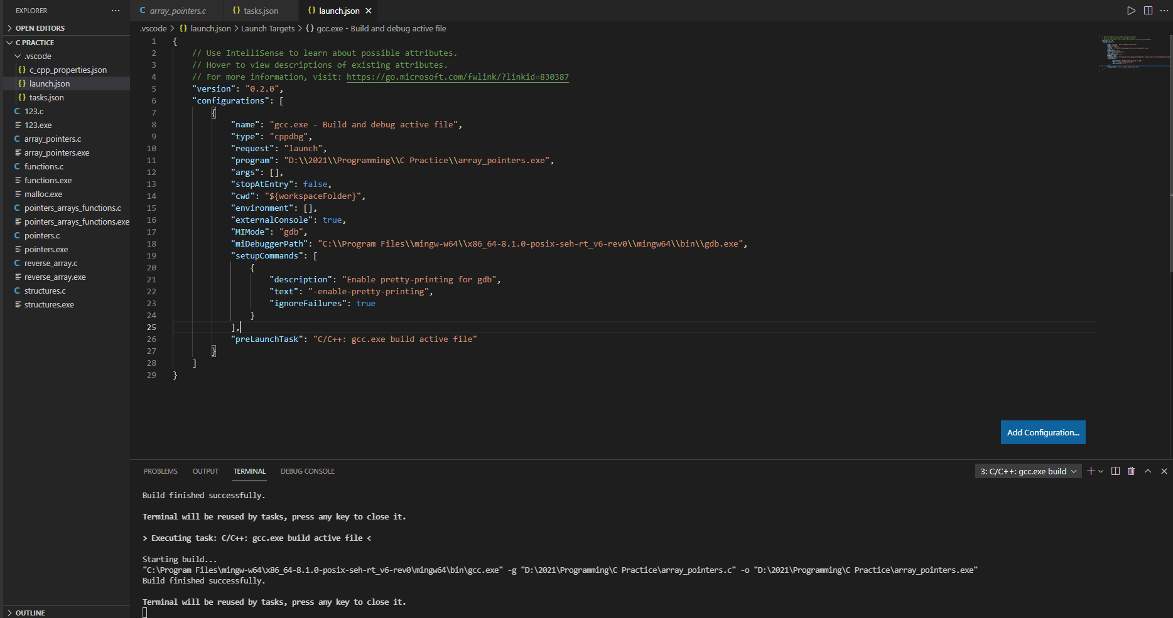The width and height of the screenshot is (1173, 618).
Task: Select the structures.c file in Explorer
Action: (45, 290)
